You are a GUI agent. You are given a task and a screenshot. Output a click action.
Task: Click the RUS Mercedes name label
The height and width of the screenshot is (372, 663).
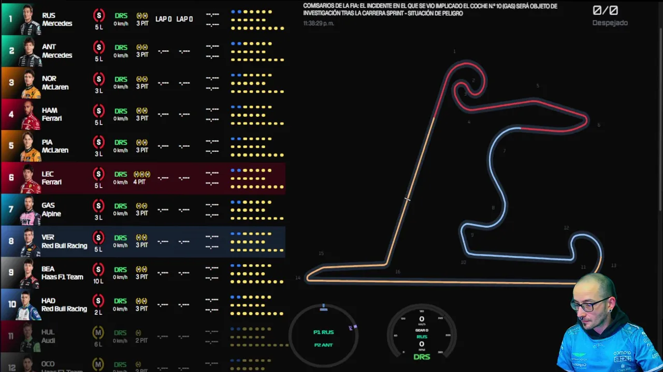point(57,20)
